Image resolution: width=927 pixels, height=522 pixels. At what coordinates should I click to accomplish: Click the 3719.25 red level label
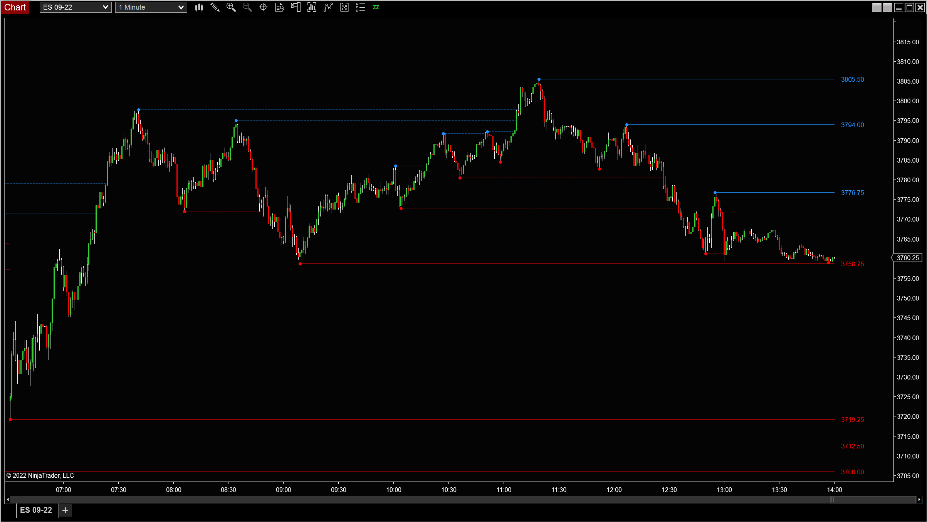pos(852,420)
